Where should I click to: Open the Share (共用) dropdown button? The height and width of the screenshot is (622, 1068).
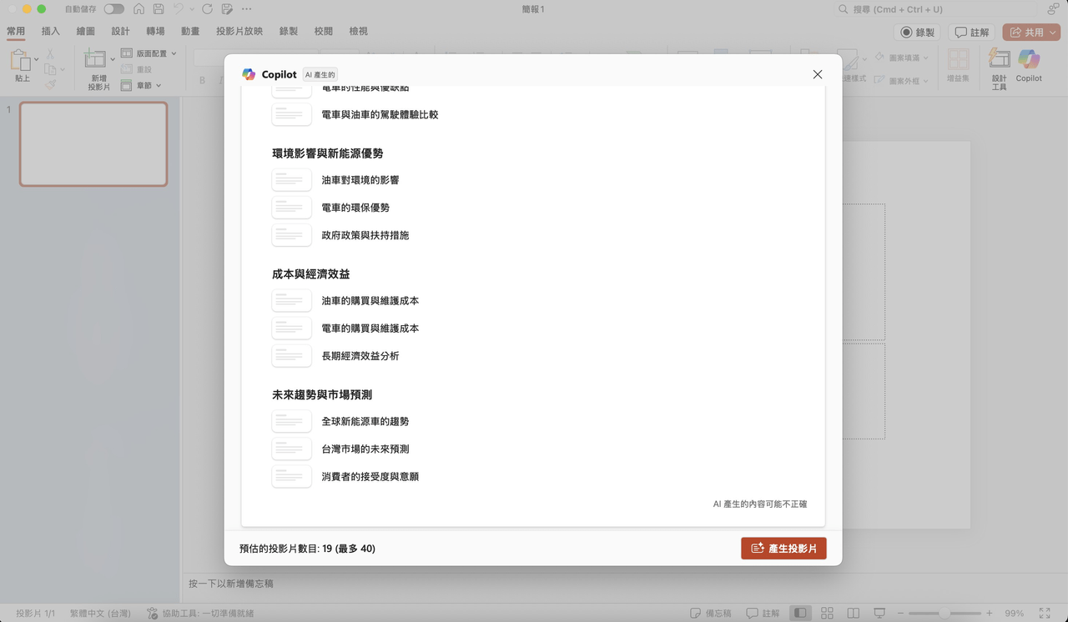click(x=1031, y=32)
